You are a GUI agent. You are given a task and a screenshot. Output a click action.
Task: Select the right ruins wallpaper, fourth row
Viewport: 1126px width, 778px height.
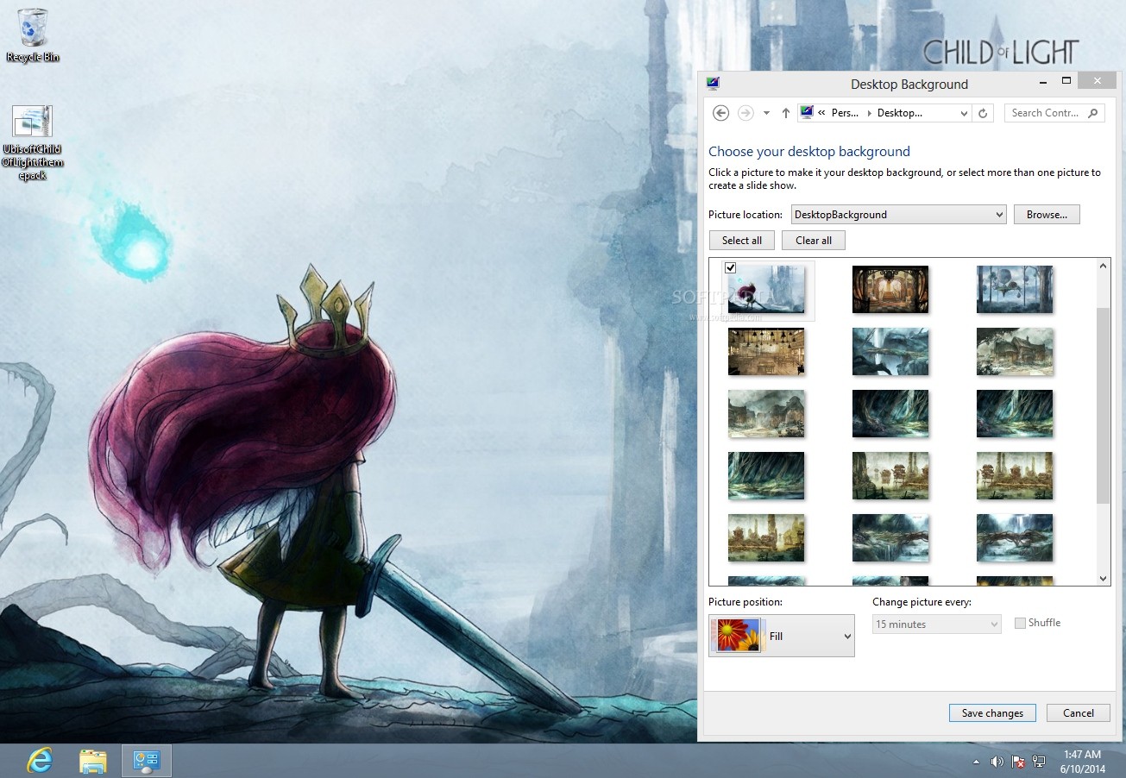(x=1015, y=476)
